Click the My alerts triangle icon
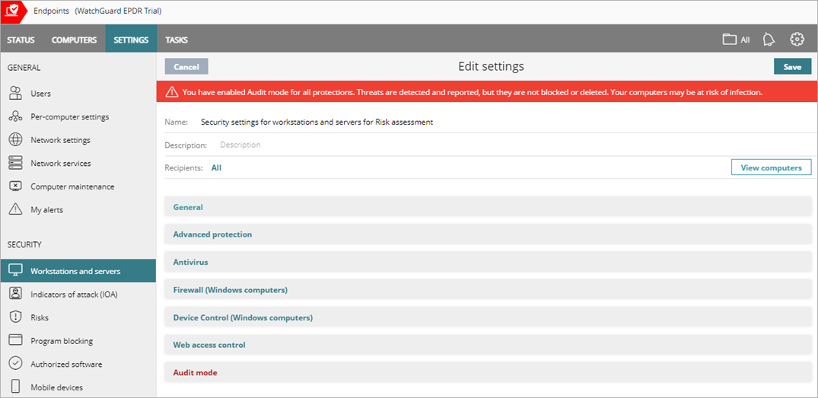The width and height of the screenshot is (818, 398). (x=16, y=209)
